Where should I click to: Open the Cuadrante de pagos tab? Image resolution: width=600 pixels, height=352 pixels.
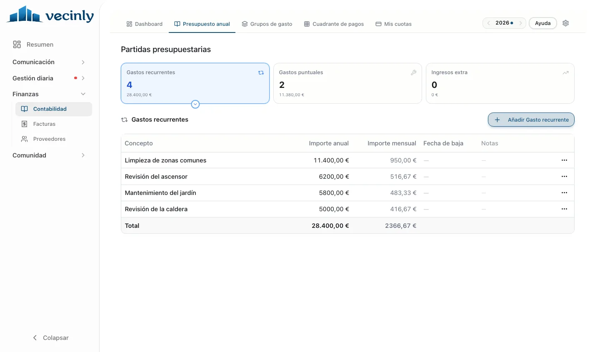coord(334,24)
